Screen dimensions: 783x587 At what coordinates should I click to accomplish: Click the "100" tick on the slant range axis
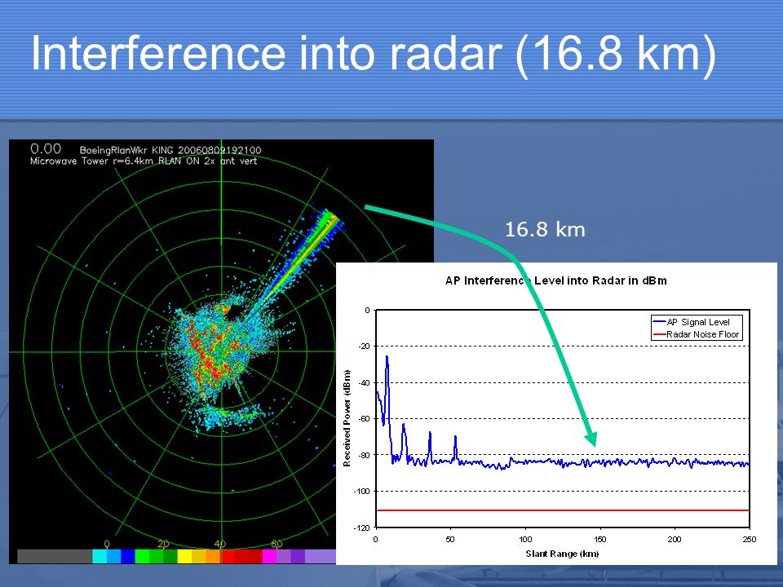click(x=525, y=539)
